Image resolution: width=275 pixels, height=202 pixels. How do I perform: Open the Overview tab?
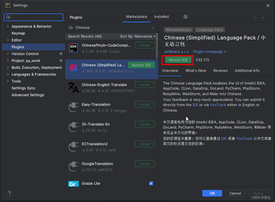[x=170, y=71]
